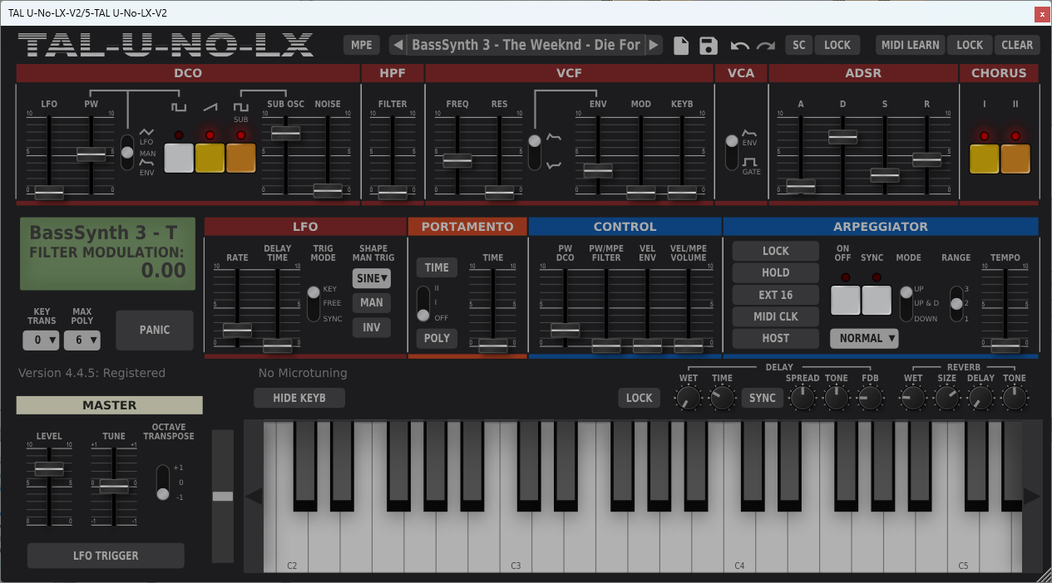This screenshot has height=583, width=1052.
Task: Adjust the arpeggiator range 3/2/1 switch
Action: [x=956, y=303]
